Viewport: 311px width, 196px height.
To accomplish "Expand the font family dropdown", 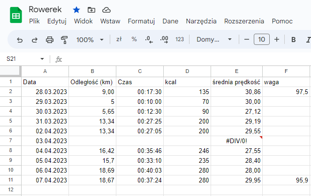I will [214, 40].
